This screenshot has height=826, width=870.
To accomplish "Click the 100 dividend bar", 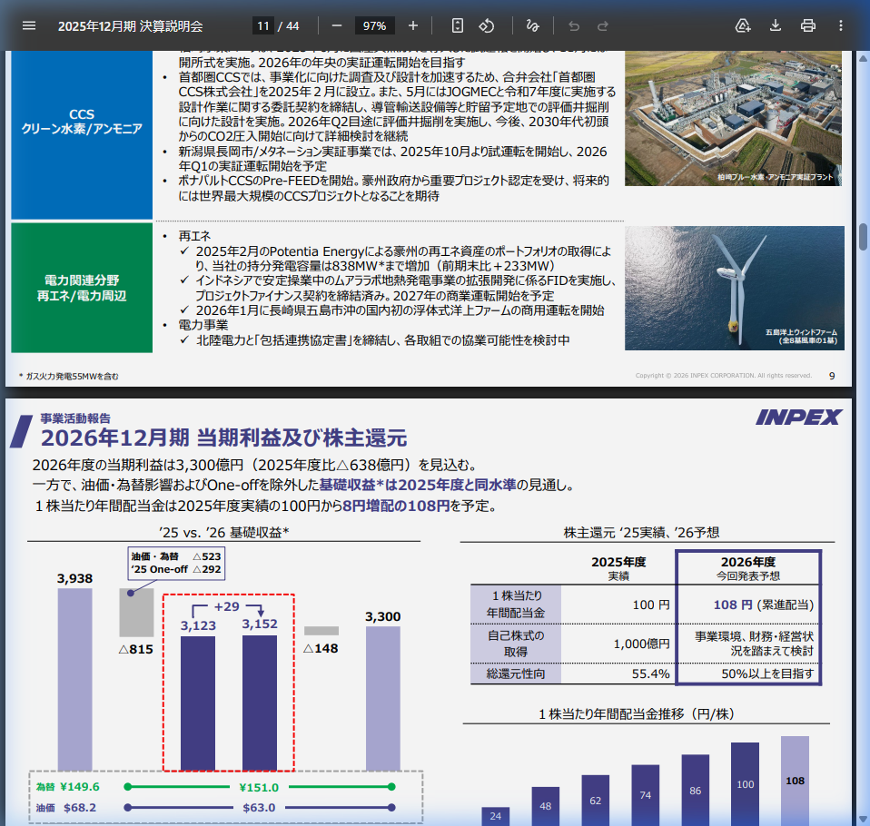I will click(x=745, y=784).
